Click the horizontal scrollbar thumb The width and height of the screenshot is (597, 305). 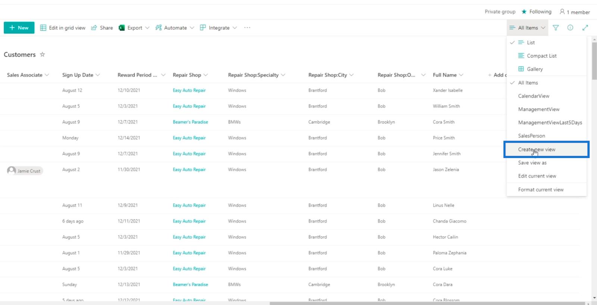pos(427,303)
